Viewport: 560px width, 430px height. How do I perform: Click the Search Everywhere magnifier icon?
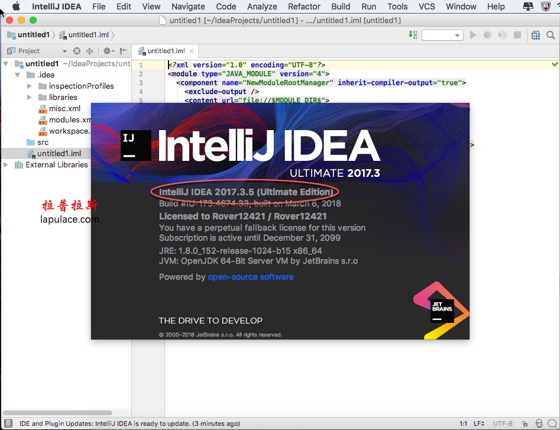[x=551, y=35]
